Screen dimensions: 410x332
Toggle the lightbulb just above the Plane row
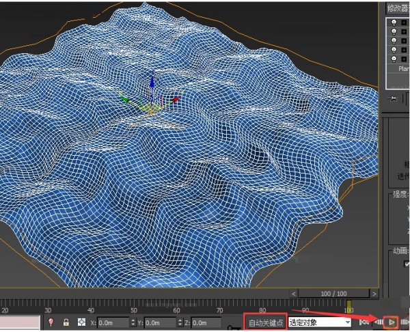394,59
